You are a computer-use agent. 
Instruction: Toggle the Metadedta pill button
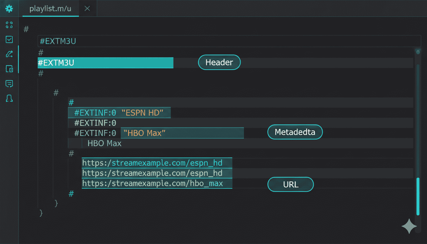(295, 132)
